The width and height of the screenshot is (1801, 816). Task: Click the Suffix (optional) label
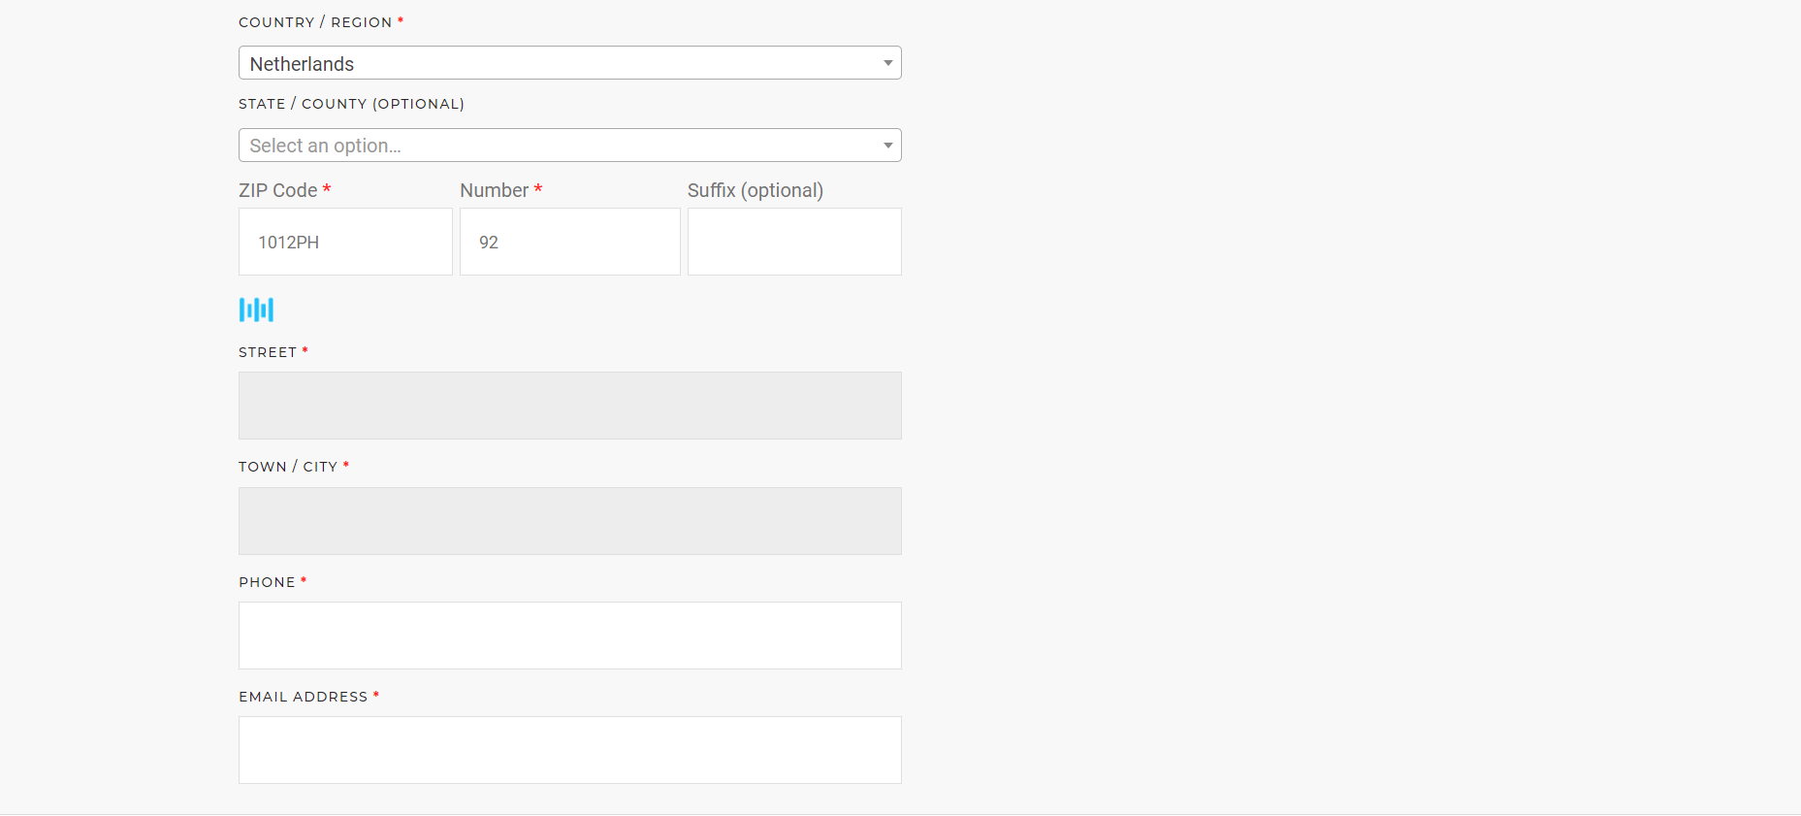point(755,190)
